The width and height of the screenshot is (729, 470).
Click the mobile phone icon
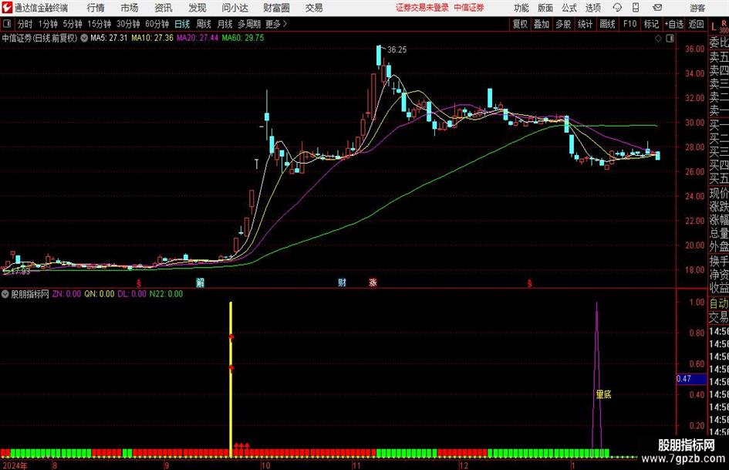[x=636, y=8]
